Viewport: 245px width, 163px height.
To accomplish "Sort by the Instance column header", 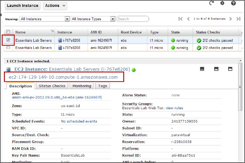I will point(71,32).
